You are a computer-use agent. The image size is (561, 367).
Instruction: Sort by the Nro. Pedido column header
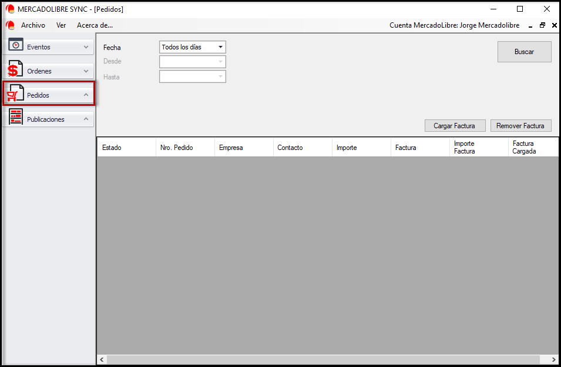185,147
